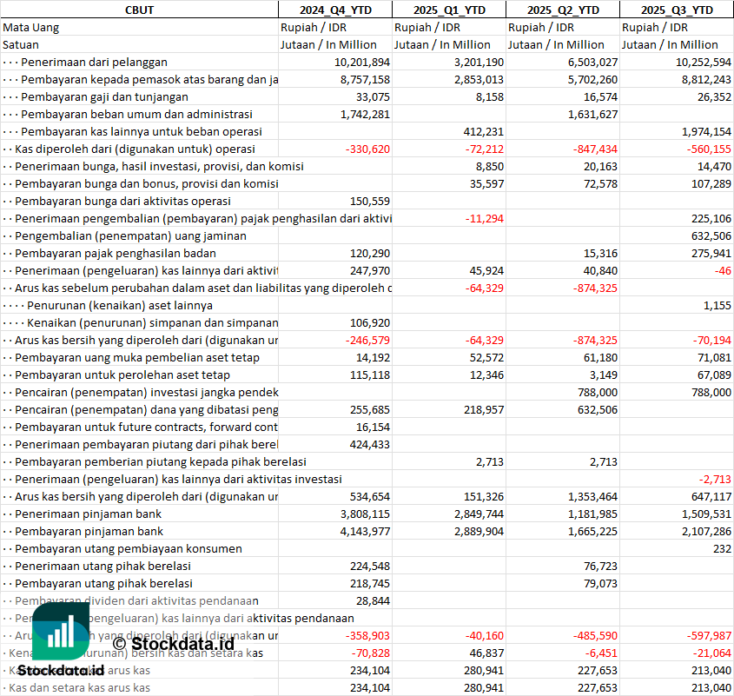Click the red value -246,579
Screen dimensions: 734x696
[x=367, y=340]
